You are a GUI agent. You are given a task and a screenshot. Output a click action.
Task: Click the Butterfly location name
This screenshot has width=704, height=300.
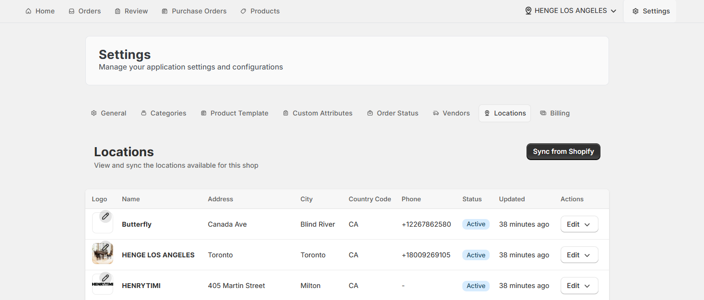[137, 224]
